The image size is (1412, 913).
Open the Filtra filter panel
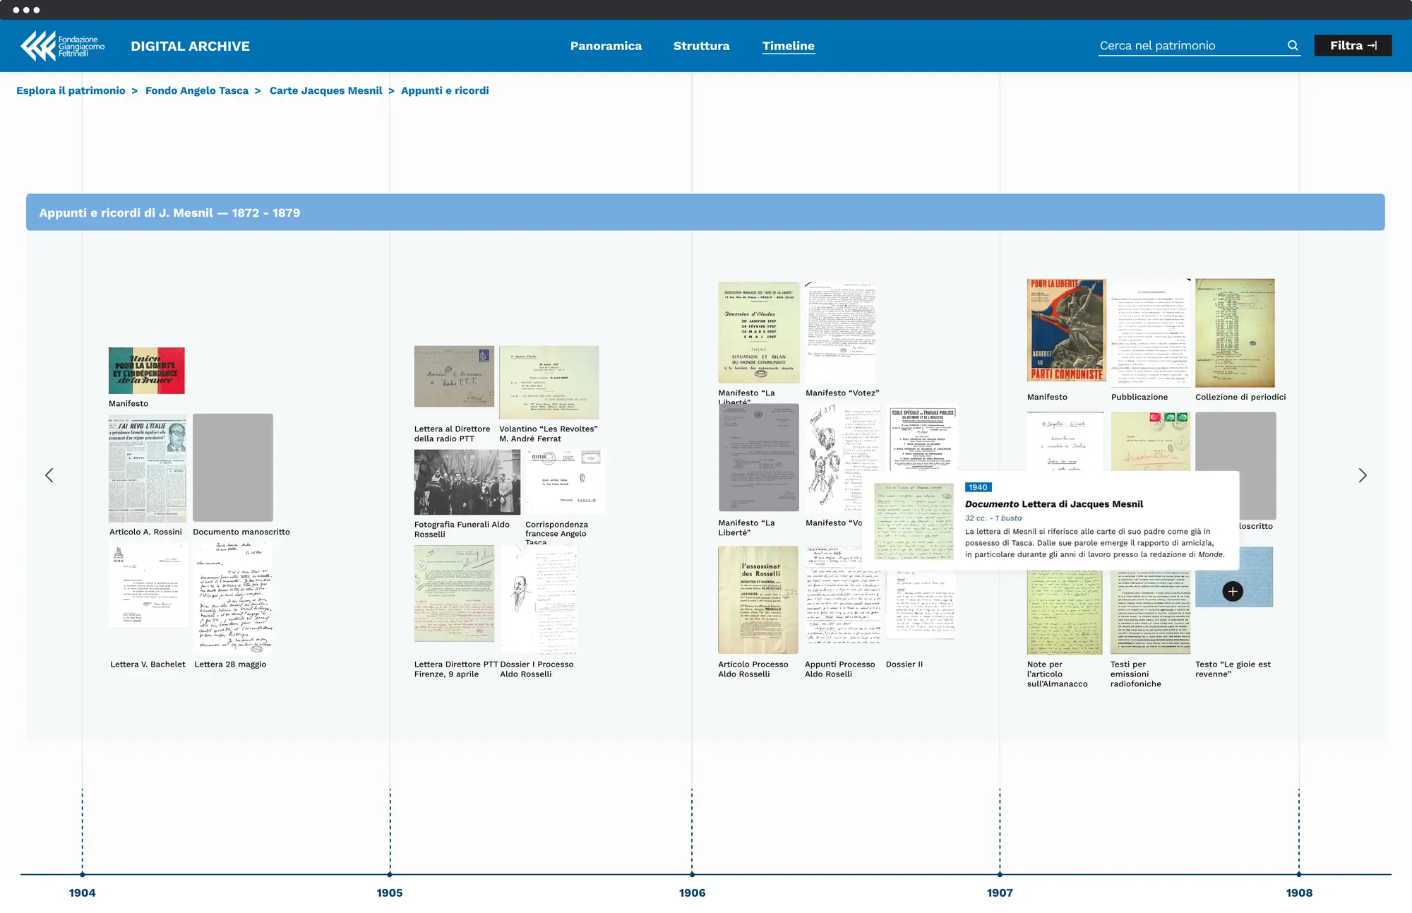pos(1352,45)
